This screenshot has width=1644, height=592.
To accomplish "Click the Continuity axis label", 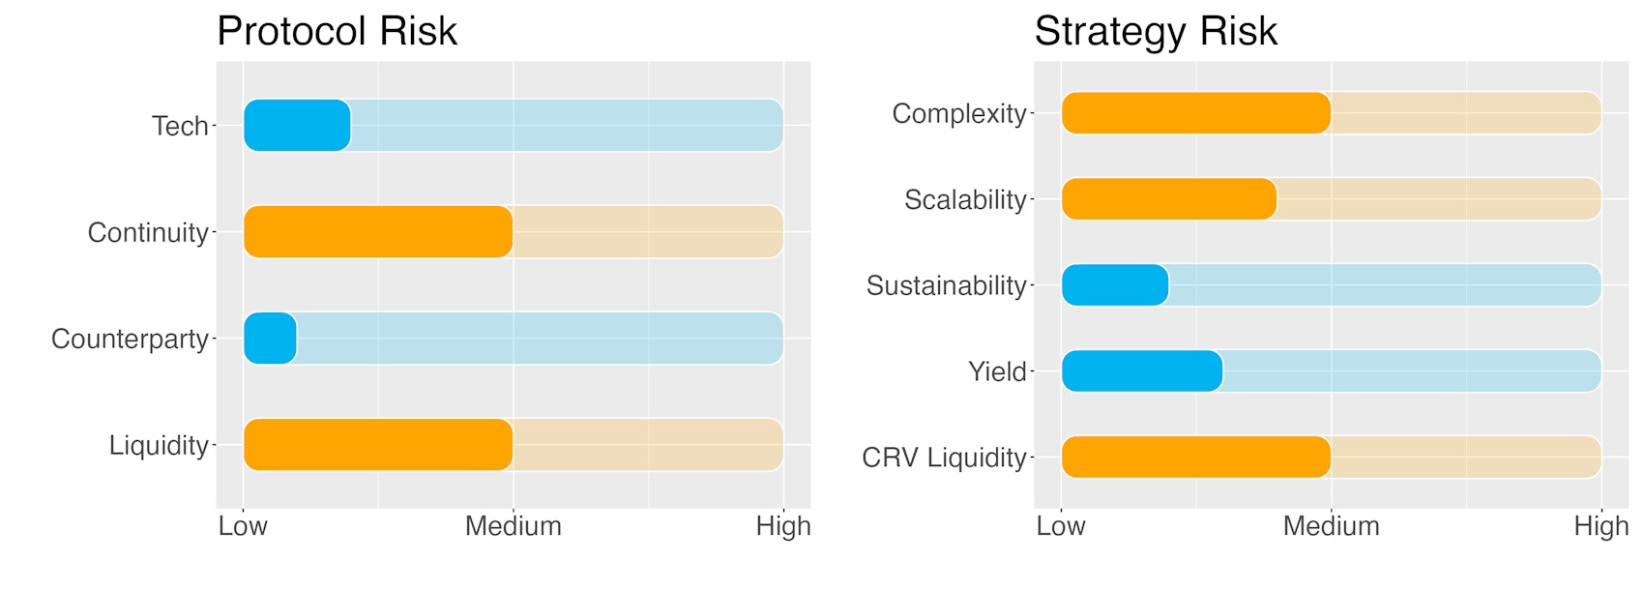I will [x=148, y=232].
